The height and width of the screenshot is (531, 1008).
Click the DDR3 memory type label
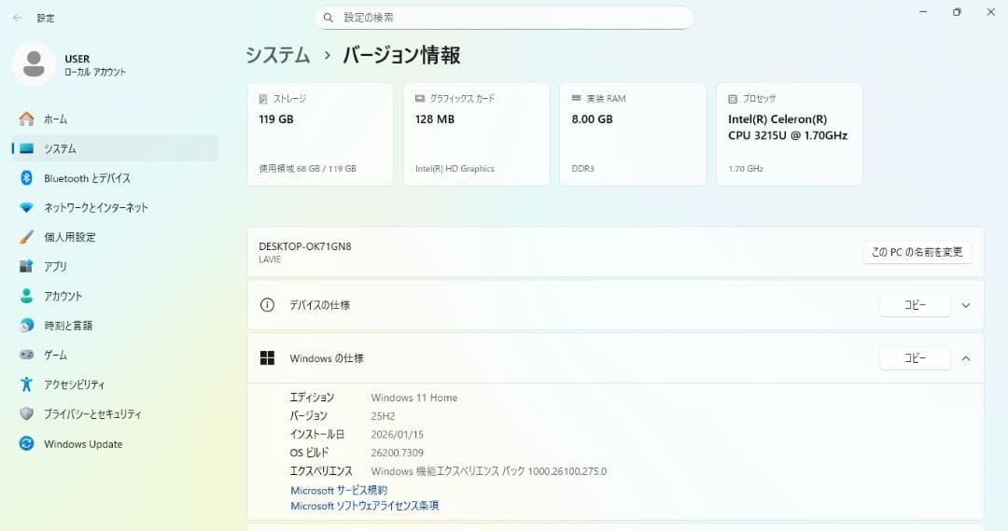(583, 168)
